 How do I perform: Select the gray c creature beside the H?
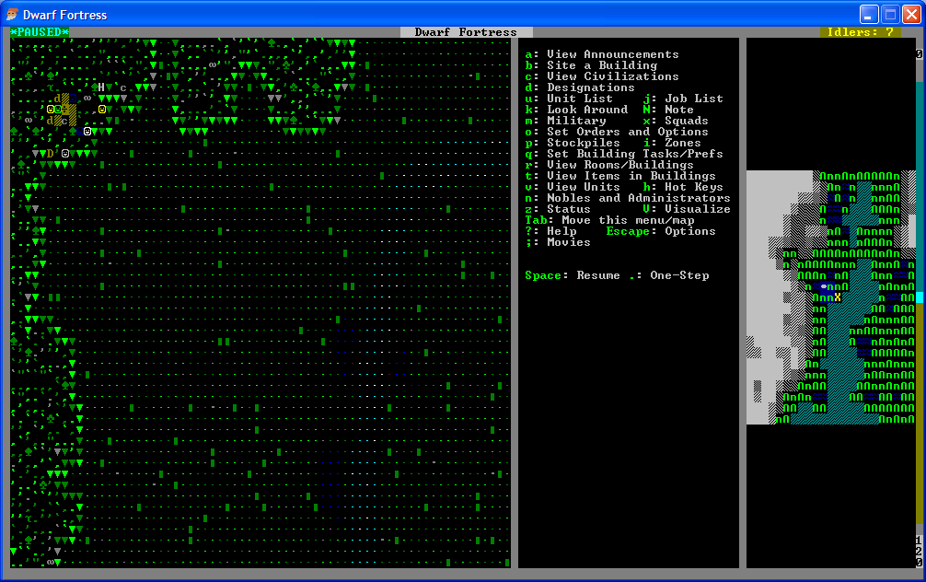(123, 88)
